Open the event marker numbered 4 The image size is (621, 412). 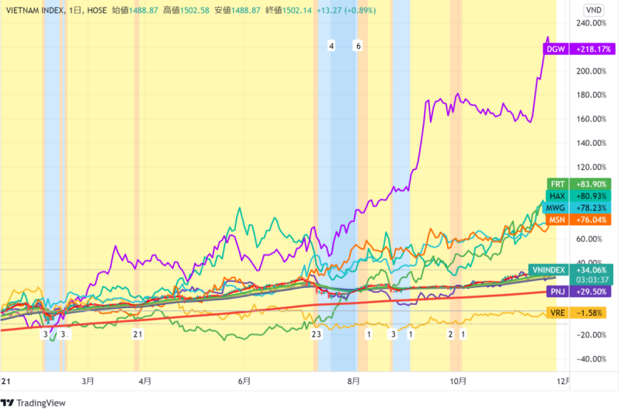[x=331, y=46]
